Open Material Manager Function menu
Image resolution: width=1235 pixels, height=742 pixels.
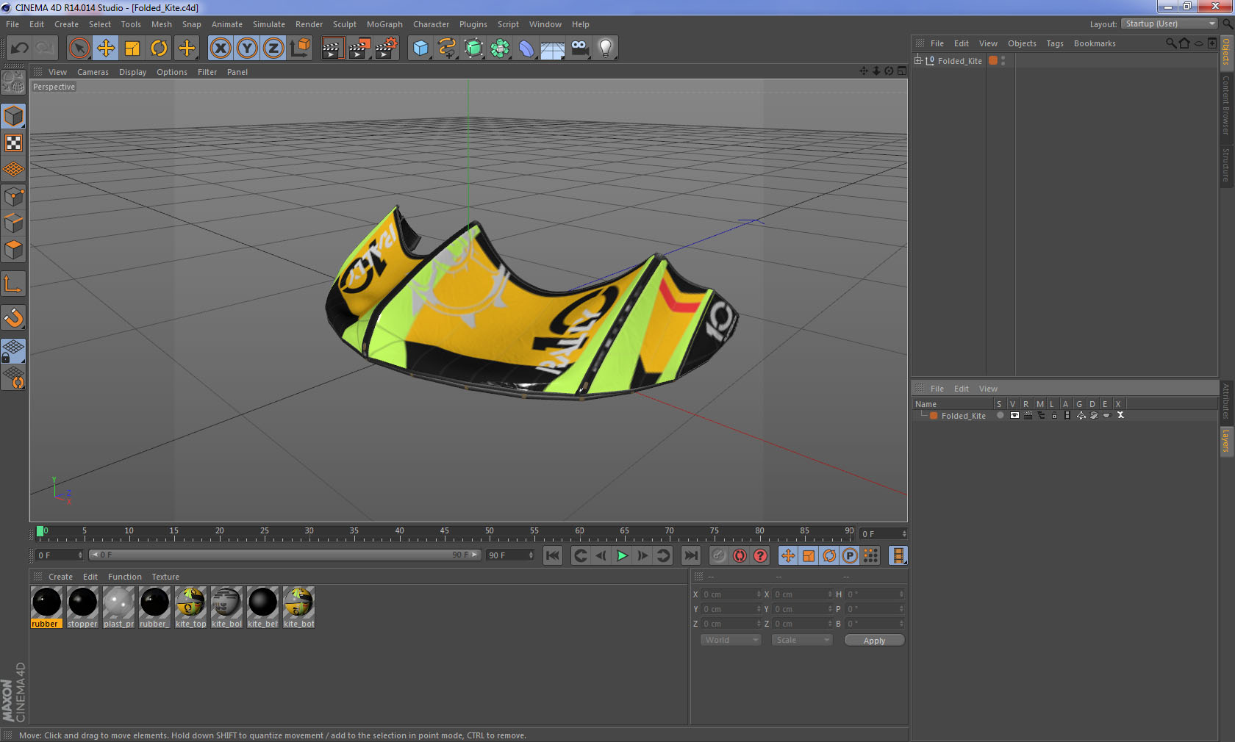tap(124, 577)
